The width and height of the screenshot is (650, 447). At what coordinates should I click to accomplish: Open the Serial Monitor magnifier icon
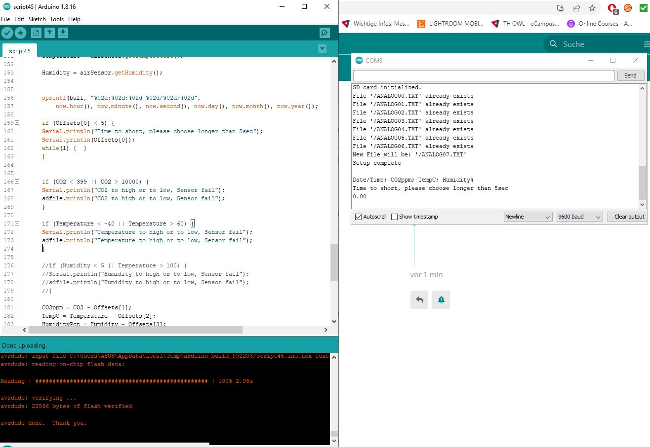324,32
